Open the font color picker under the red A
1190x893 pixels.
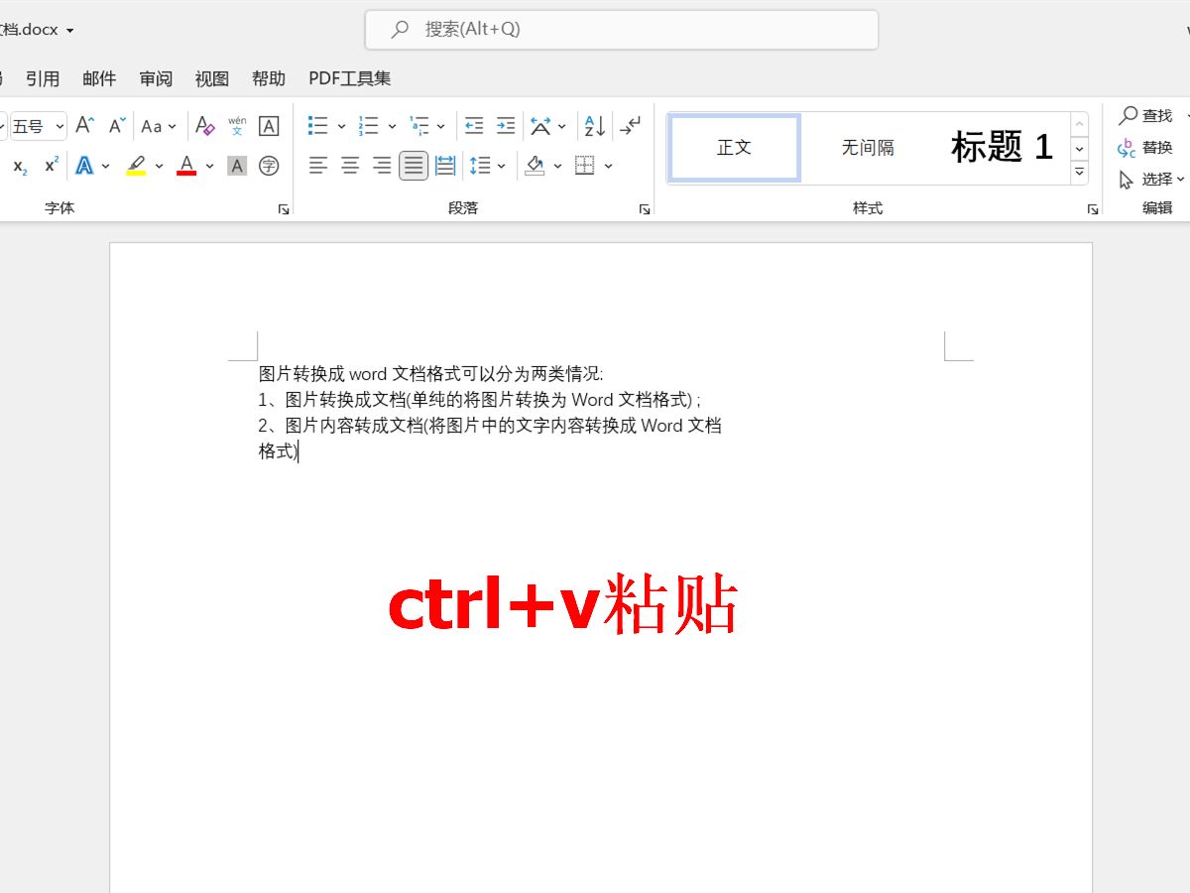(188, 166)
